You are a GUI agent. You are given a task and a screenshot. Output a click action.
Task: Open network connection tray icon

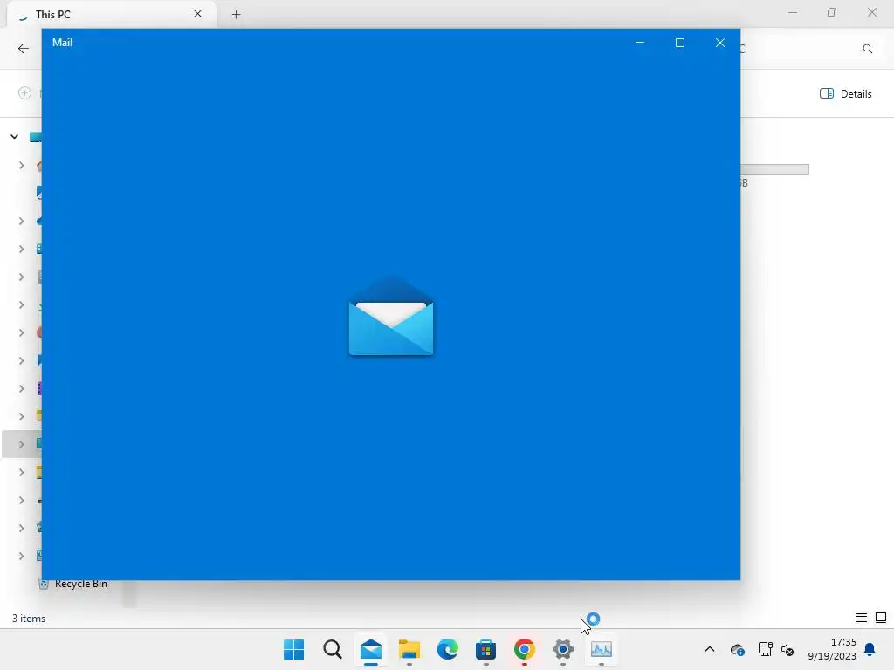pos(765,649)
